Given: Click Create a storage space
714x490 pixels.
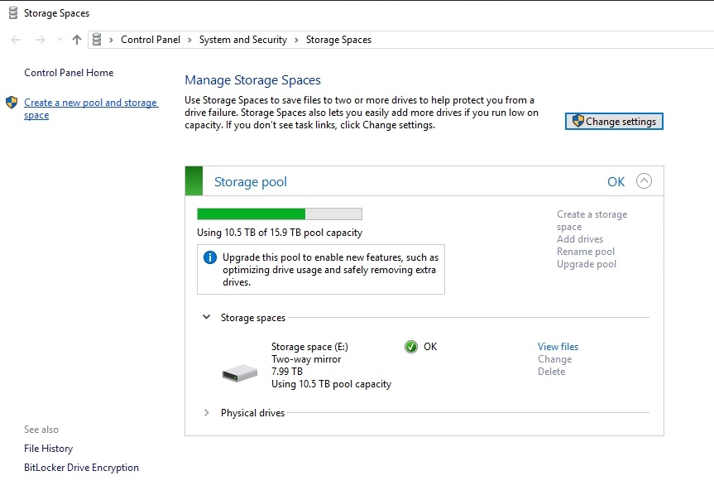Looking at the screenshot, I should (x=592, y=220).
